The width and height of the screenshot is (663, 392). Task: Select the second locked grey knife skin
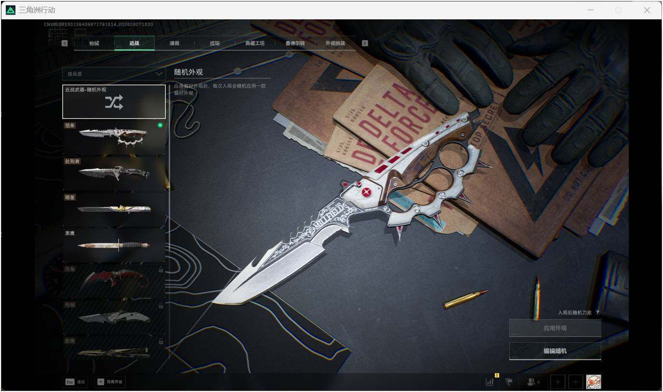[x=114, y=317]
